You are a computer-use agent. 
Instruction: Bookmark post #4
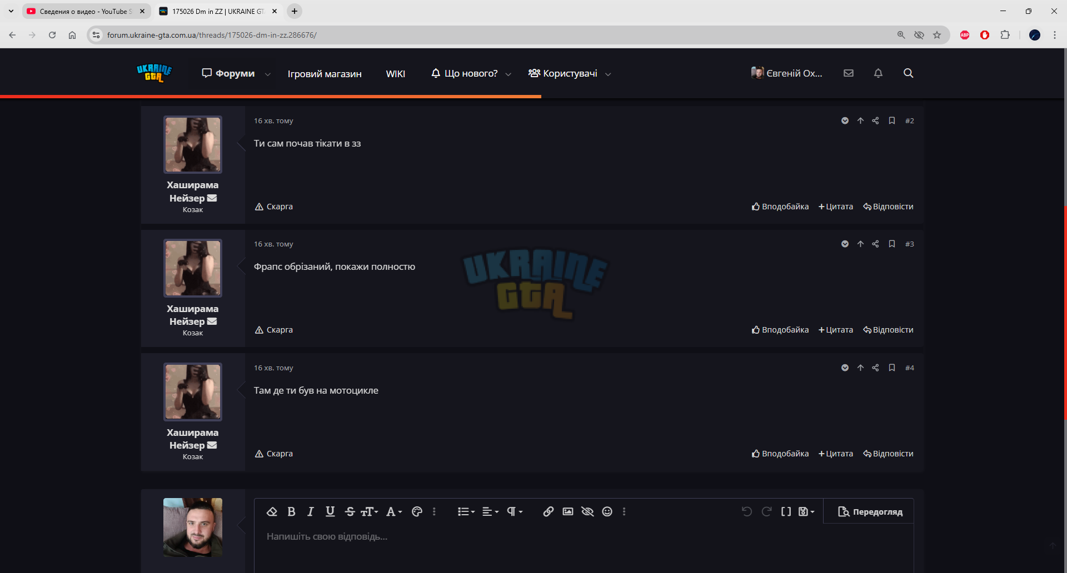[892, 368]
